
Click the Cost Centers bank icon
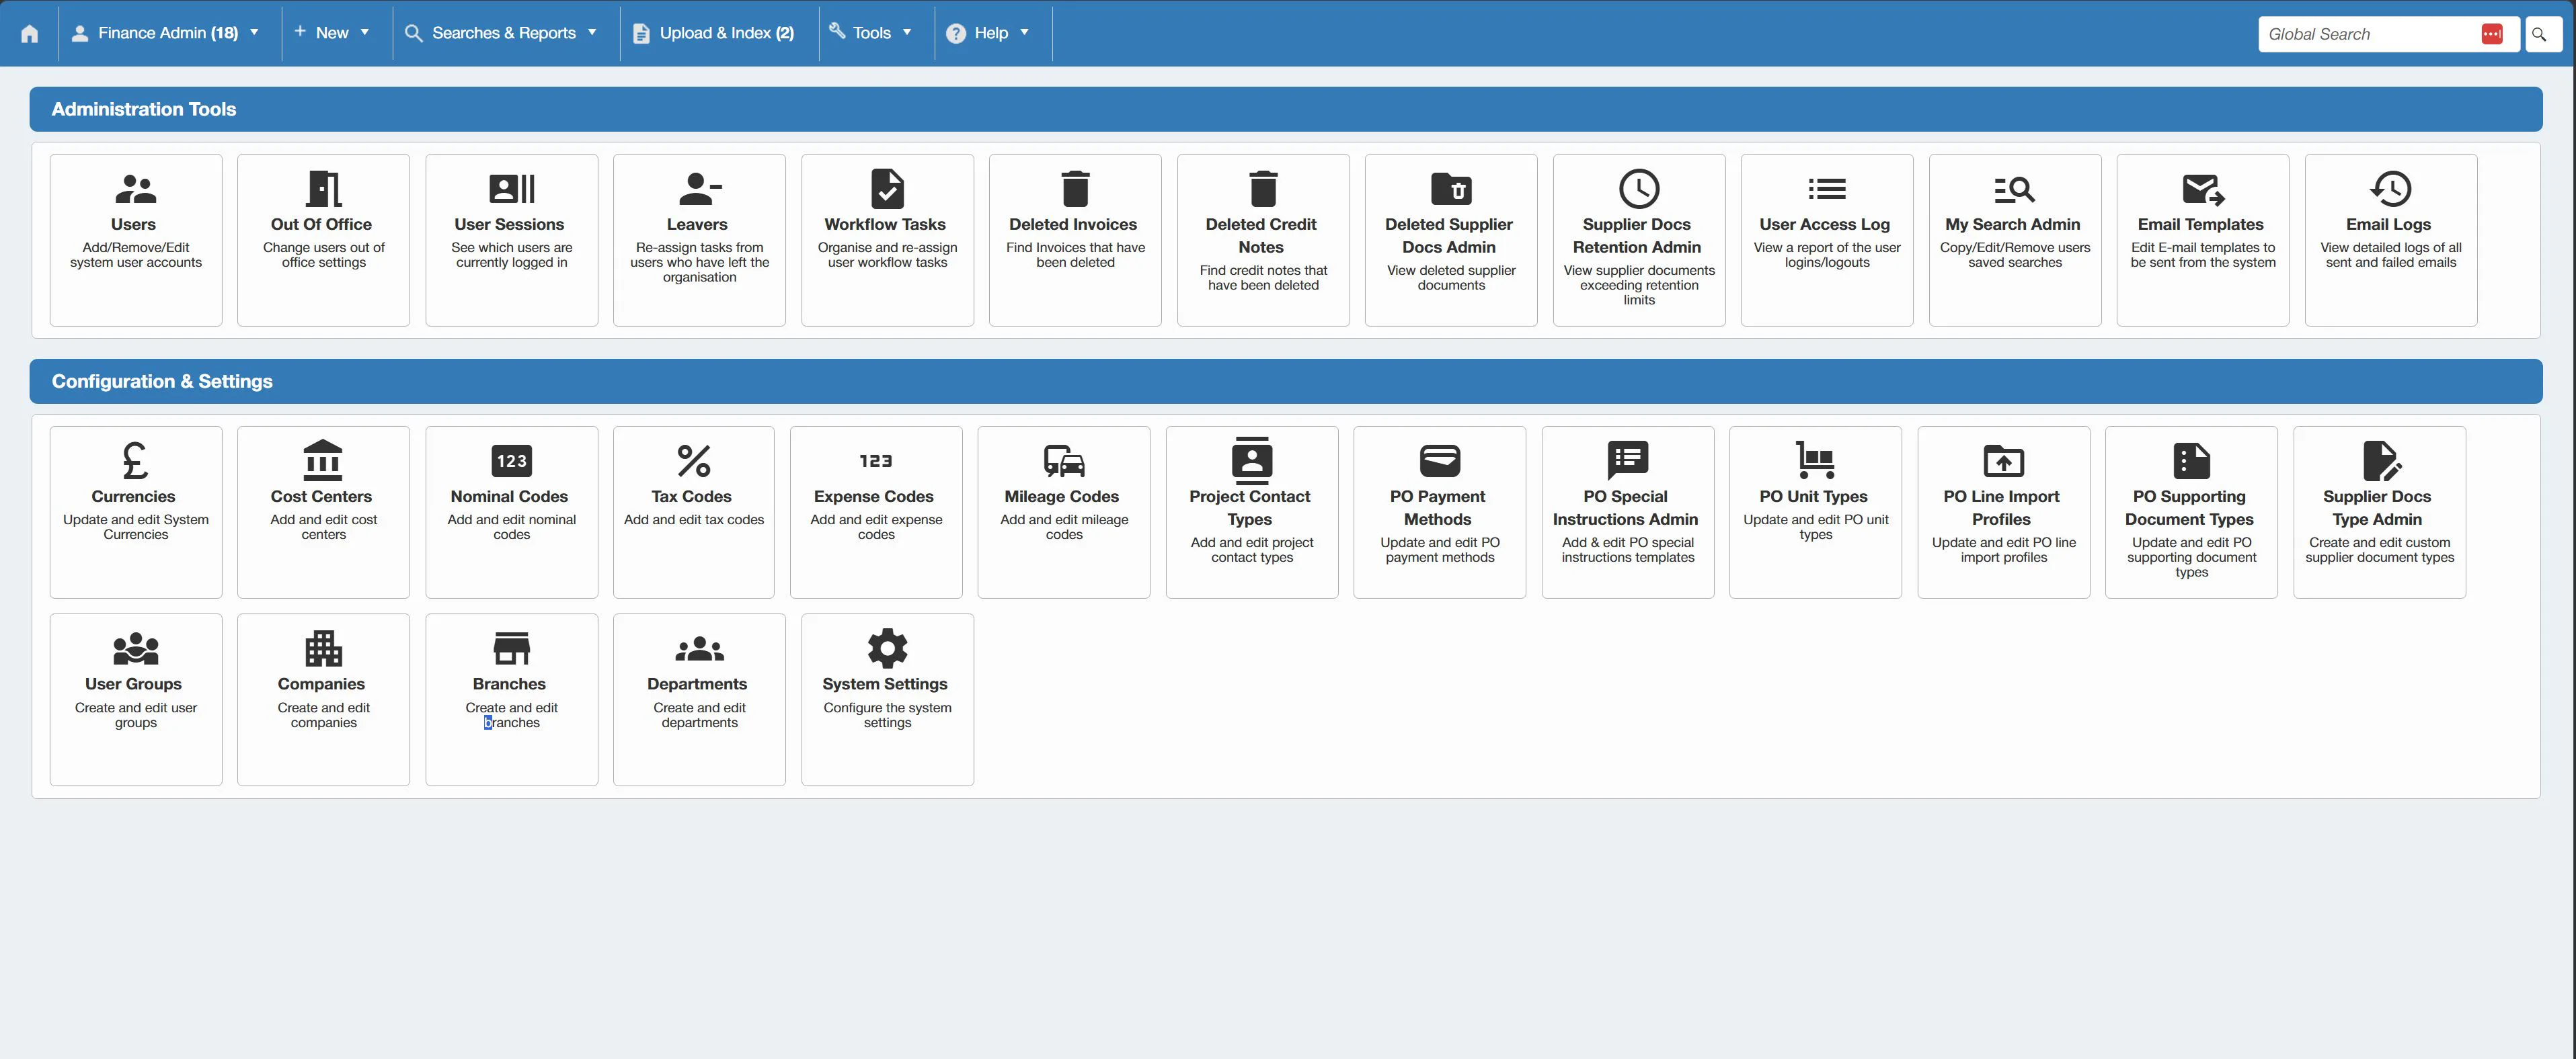323,460
